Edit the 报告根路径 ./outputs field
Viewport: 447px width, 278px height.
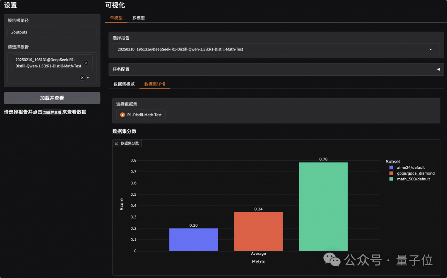[x=52, y=32]
